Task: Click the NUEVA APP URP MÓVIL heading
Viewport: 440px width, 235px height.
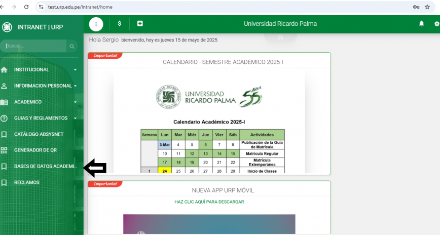Action: point(223,190)
